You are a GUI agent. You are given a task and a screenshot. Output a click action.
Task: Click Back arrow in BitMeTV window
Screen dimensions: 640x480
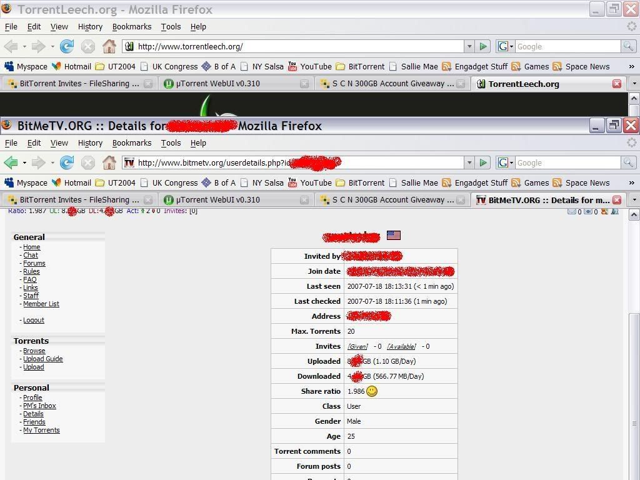coord(11,163)
